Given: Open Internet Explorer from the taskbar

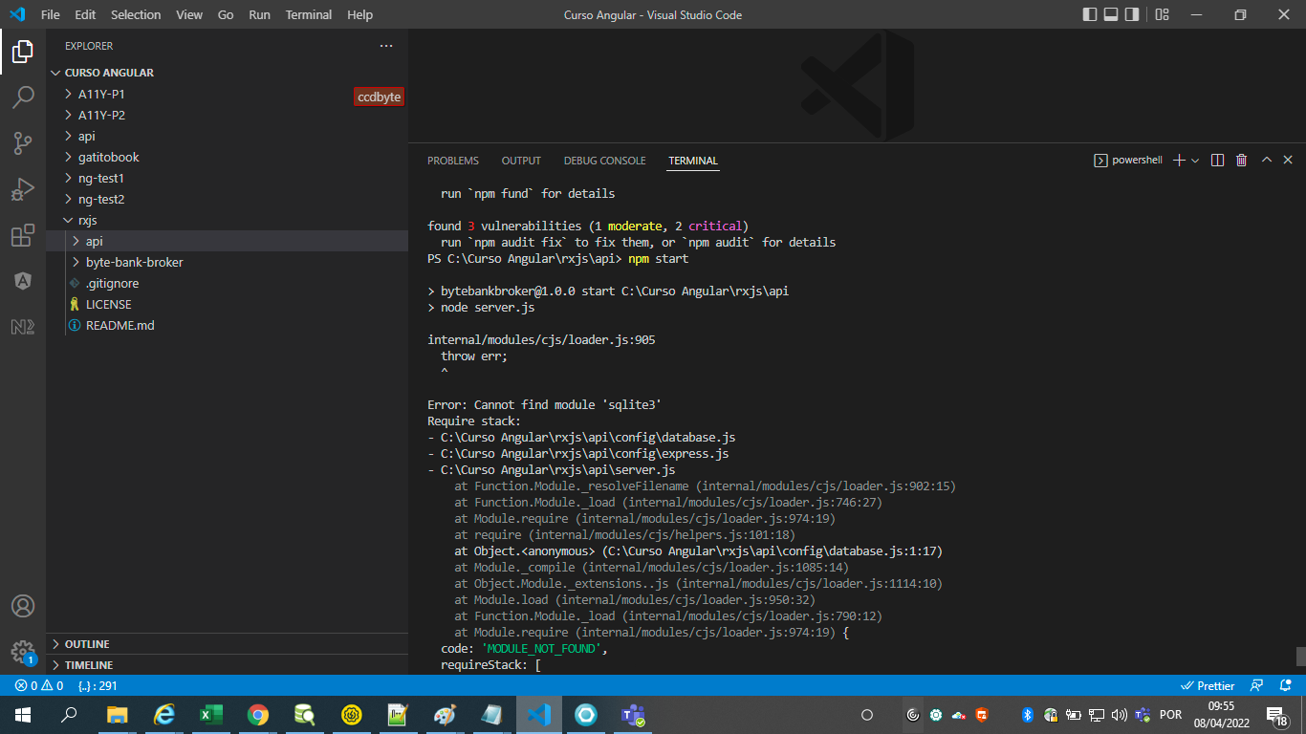Looking at the screenshot, I should (x=164, y=715).
